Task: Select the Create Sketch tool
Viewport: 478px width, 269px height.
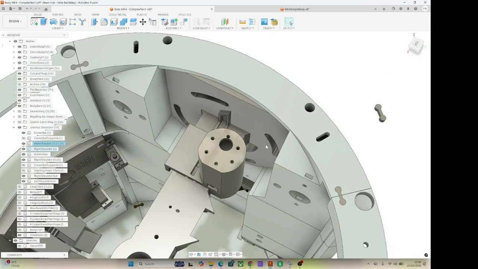Action: [x=34, y=22]
